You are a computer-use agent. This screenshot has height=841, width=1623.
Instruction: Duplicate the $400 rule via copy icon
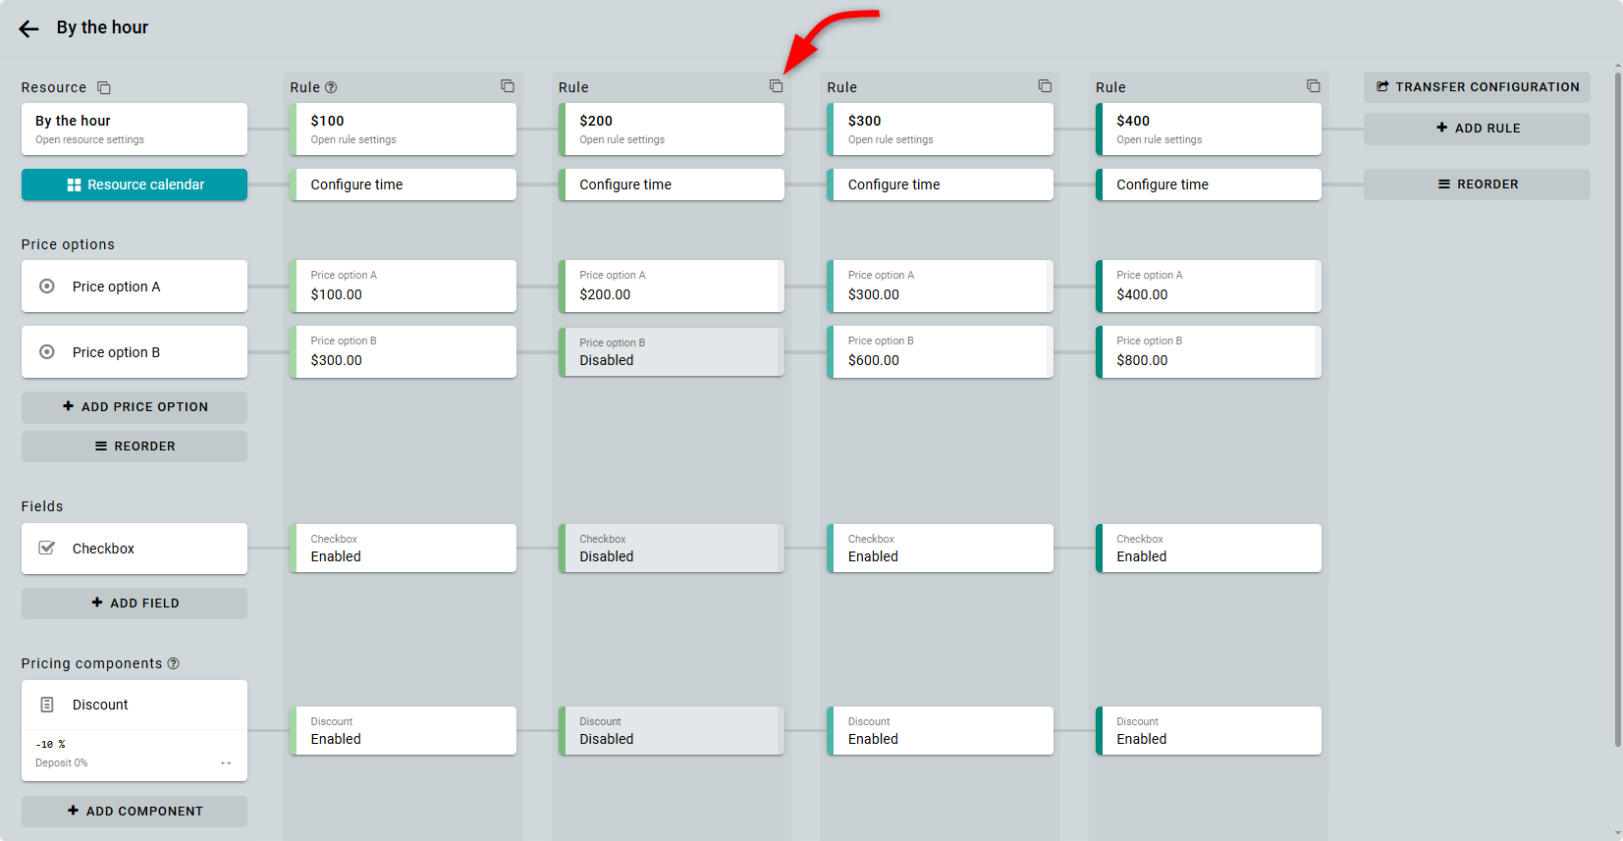tap(1313, 86)
